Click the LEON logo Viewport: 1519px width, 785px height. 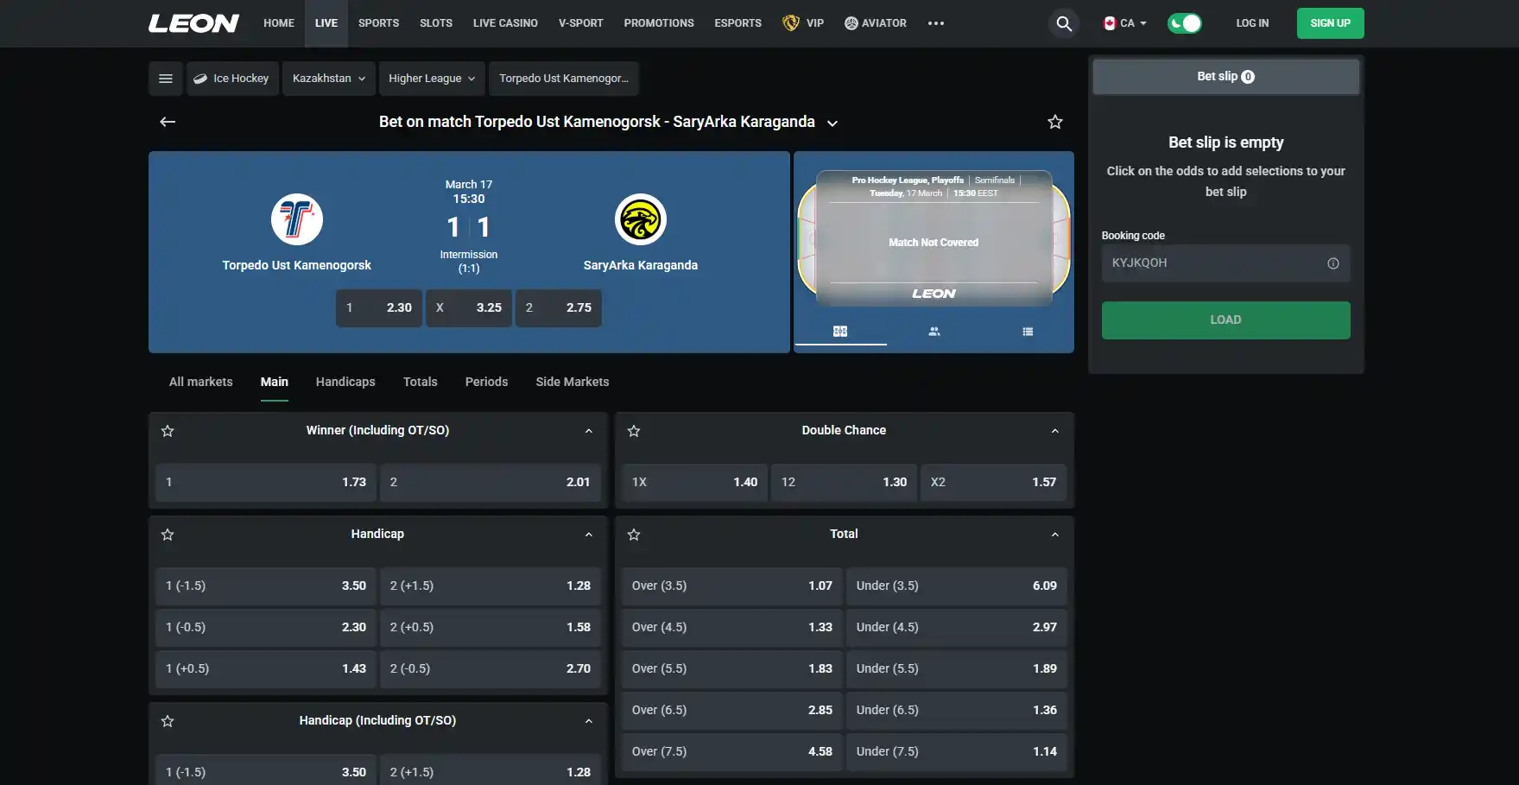[193, 23]
